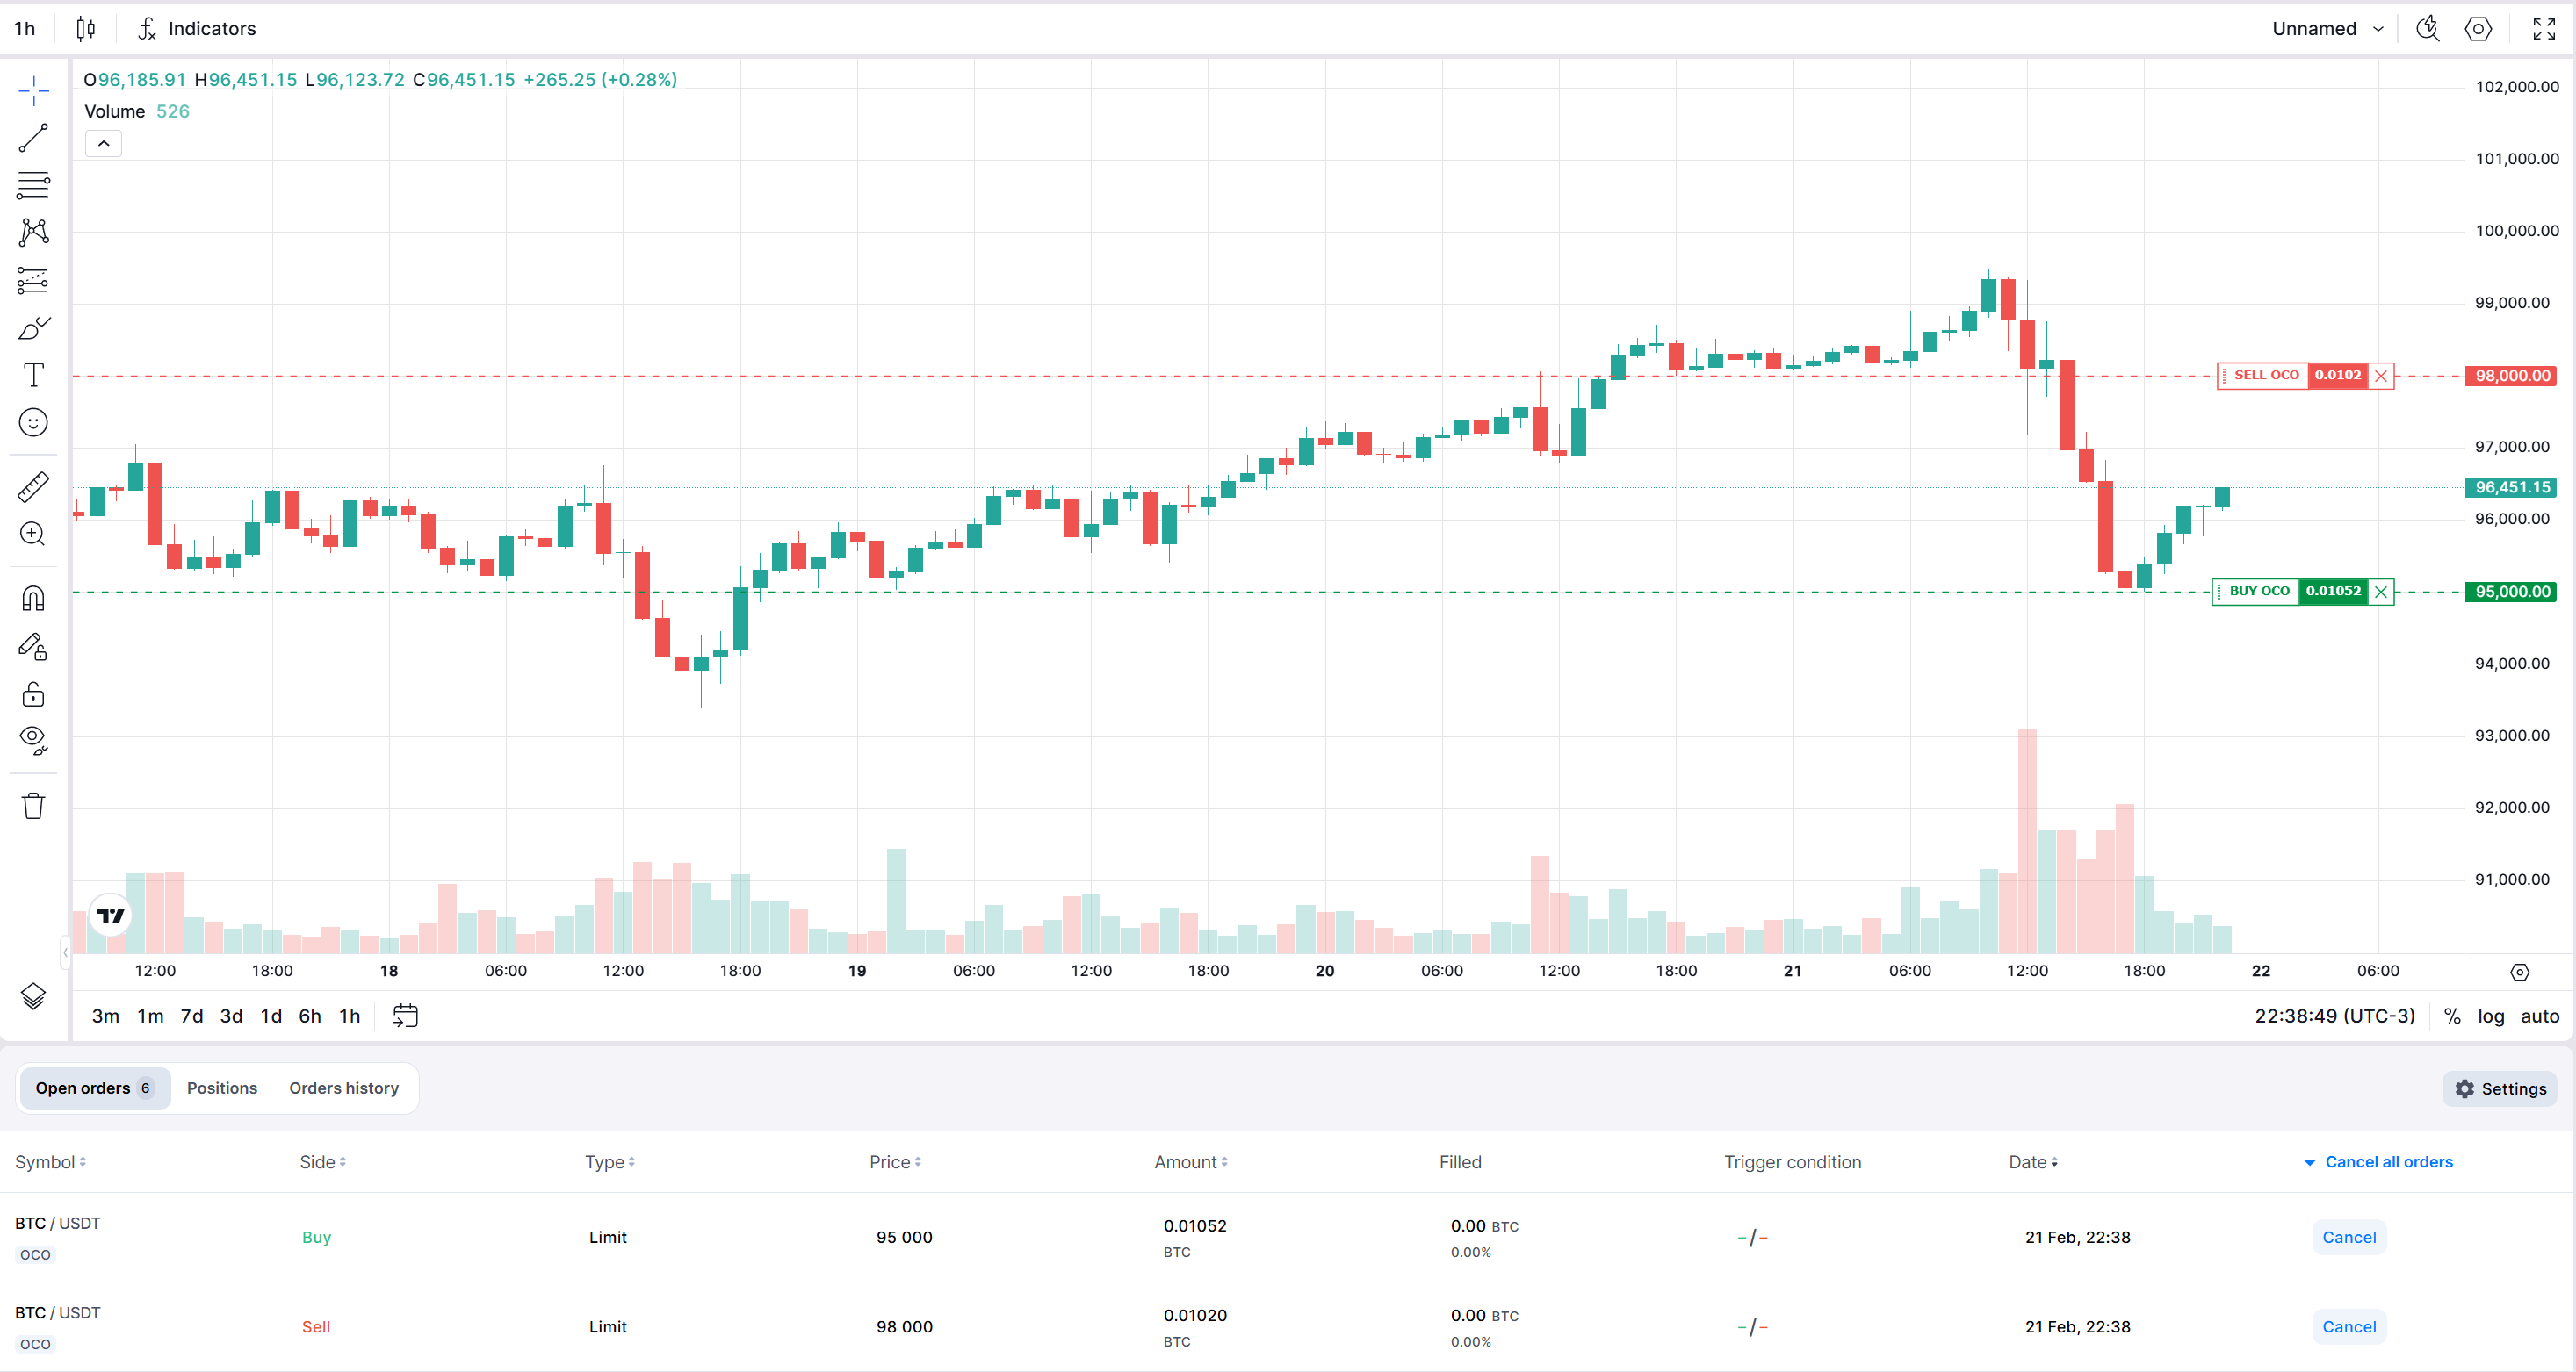Viewport: 2576px width, 1372px height.
Task: Click the 98,000.00 price axis label
Action: coord(2513,376)
